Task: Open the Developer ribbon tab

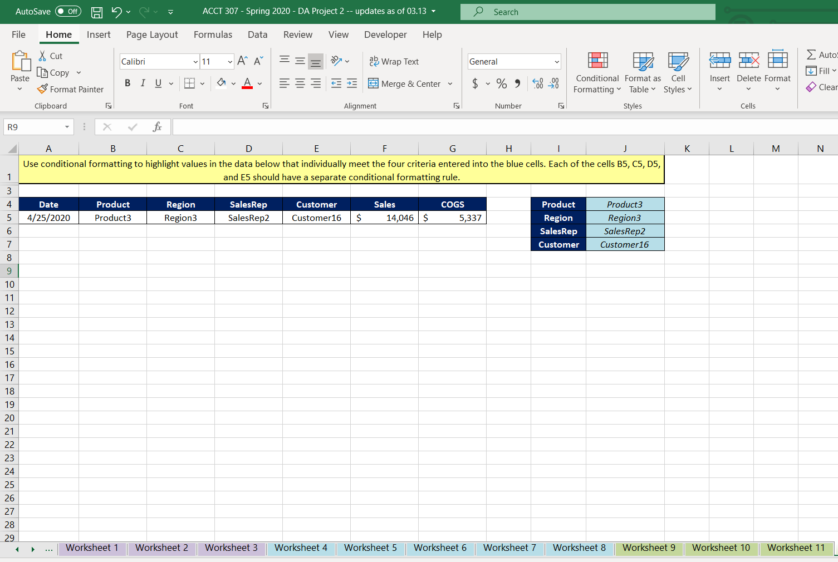Action: pos(385,34)
